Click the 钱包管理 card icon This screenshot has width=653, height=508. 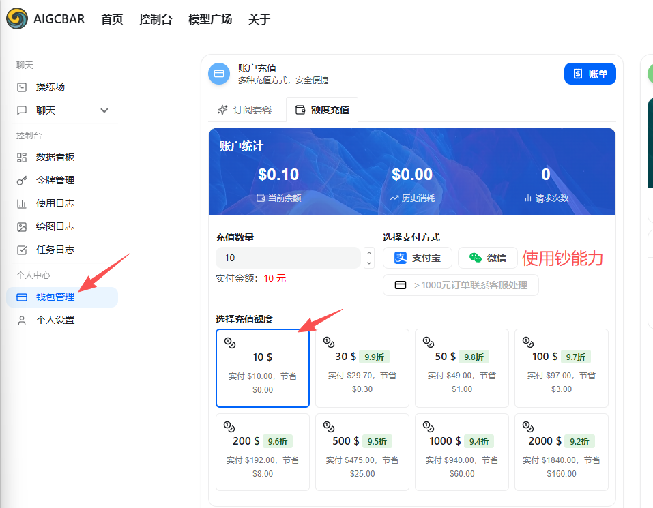pyautogui.click(x=22, y=297)
